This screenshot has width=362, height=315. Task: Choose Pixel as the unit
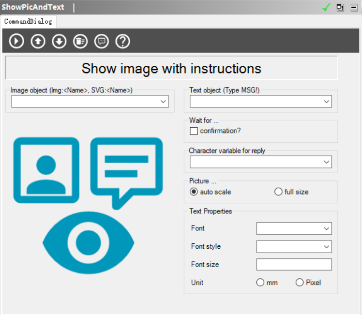tap(300, 283)
